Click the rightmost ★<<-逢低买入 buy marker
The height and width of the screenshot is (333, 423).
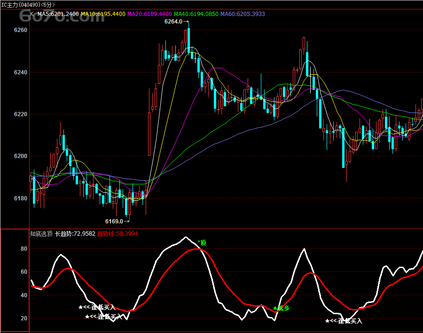(344, 321)
